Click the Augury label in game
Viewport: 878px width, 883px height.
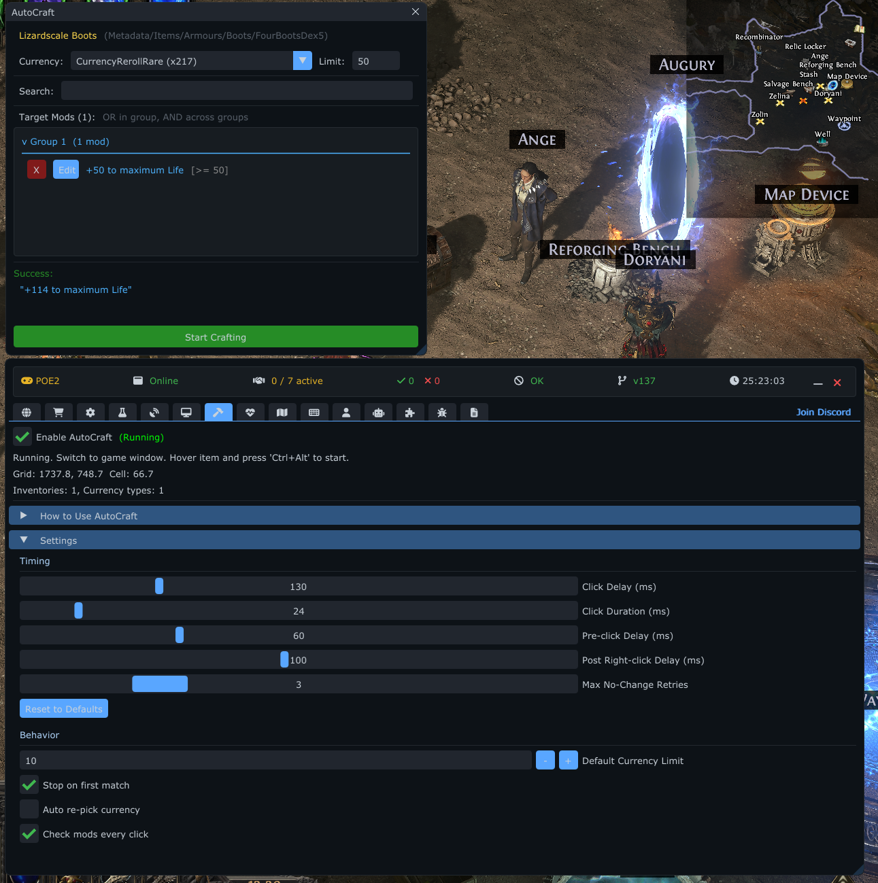[x=687, y=65]
